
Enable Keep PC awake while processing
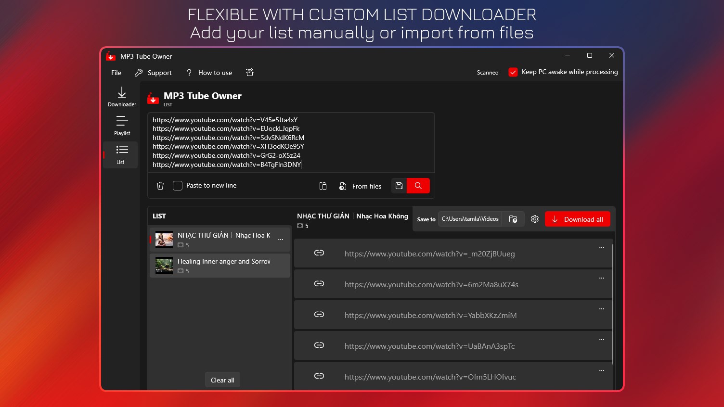(x=513, y=72)
